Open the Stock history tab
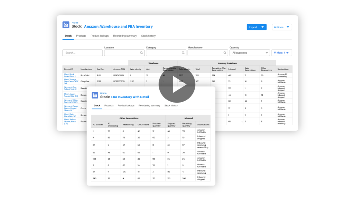Screen dimensions: 354x199 [x=148, y=36]
